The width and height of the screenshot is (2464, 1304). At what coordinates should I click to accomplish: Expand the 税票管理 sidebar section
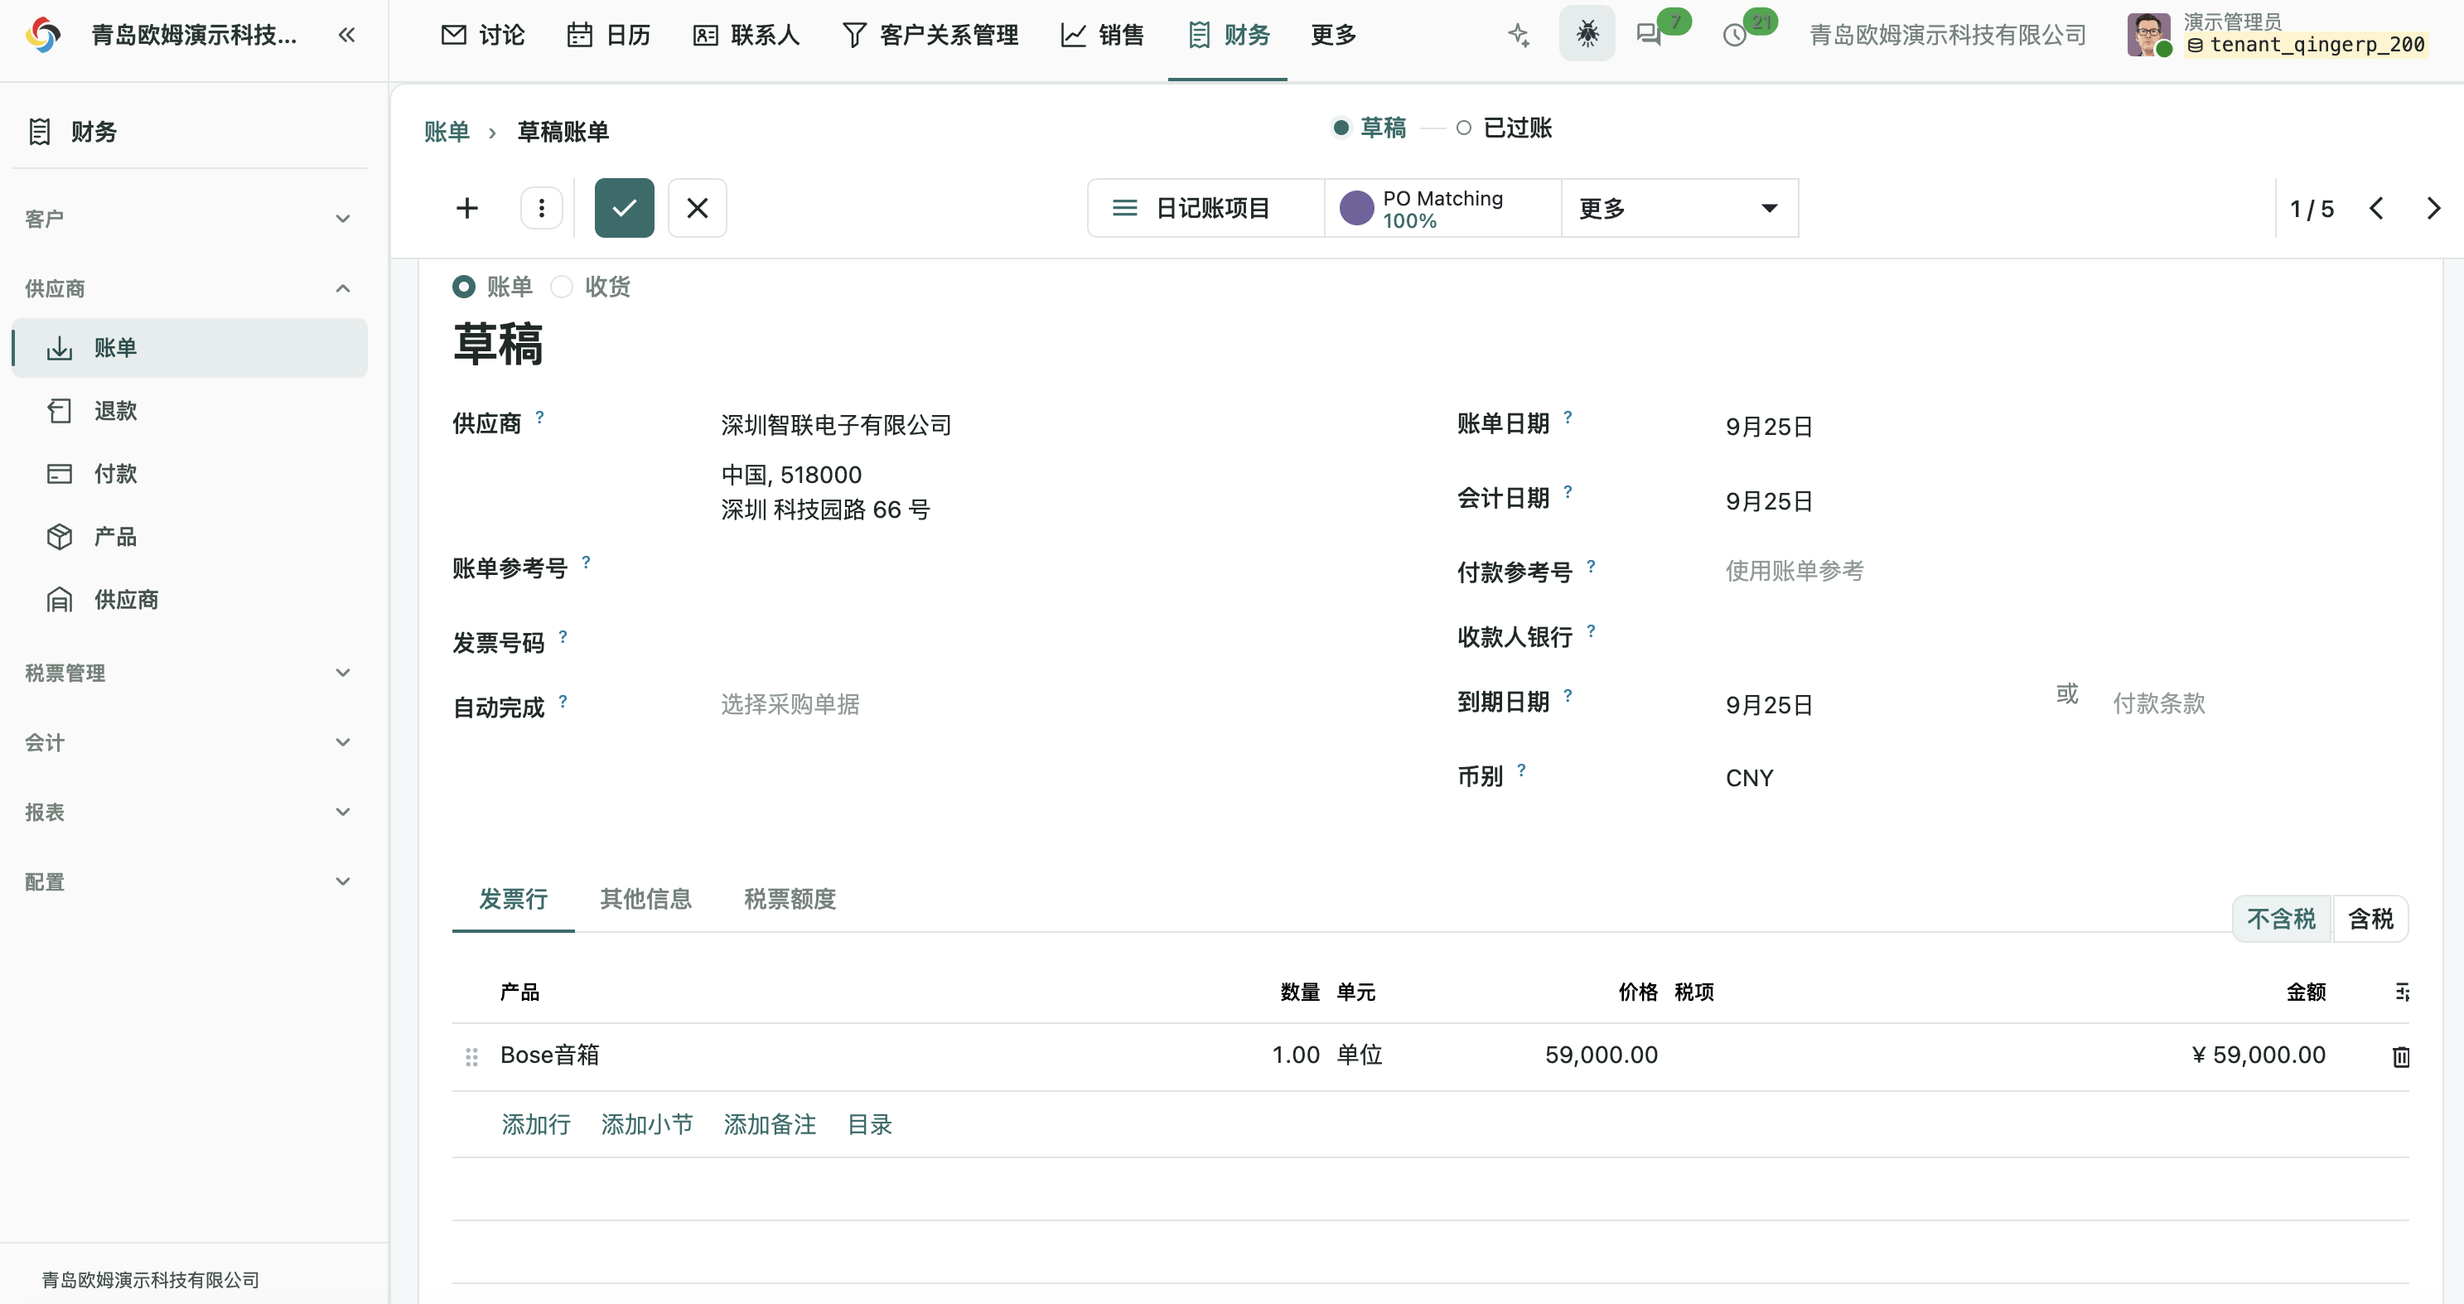tap(188, 673)
